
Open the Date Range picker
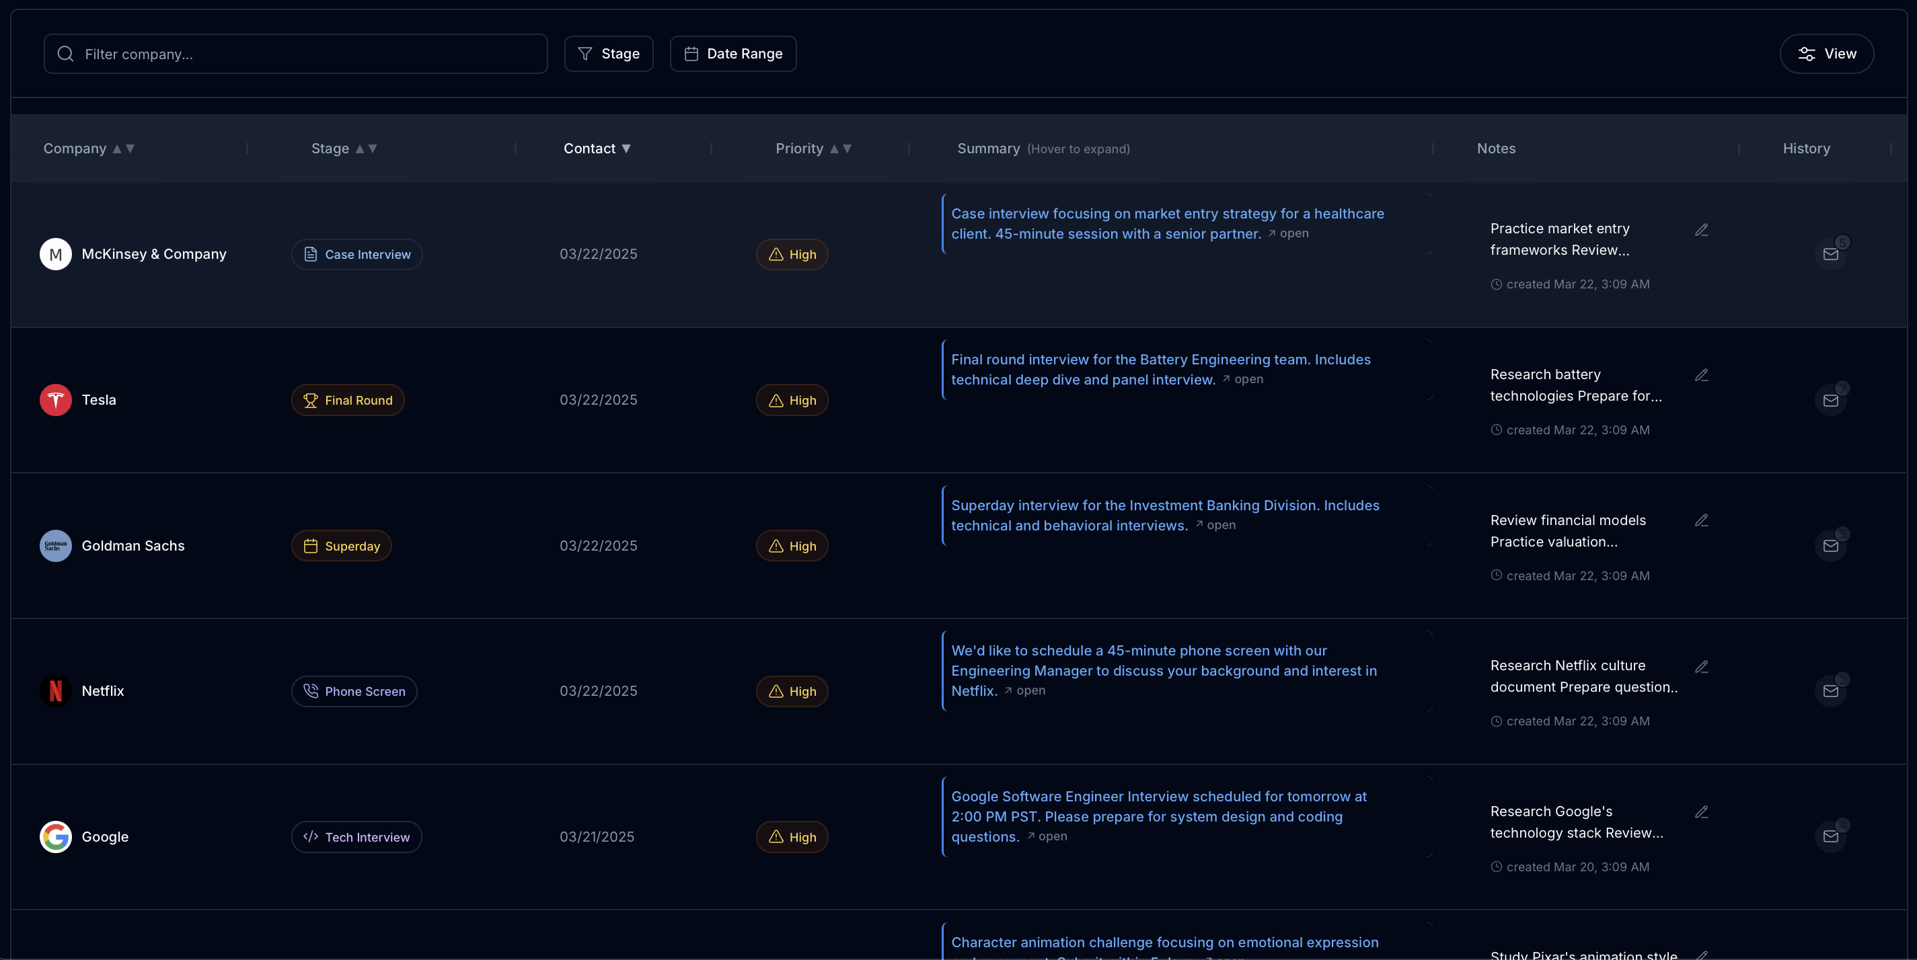tap(732, 54)
